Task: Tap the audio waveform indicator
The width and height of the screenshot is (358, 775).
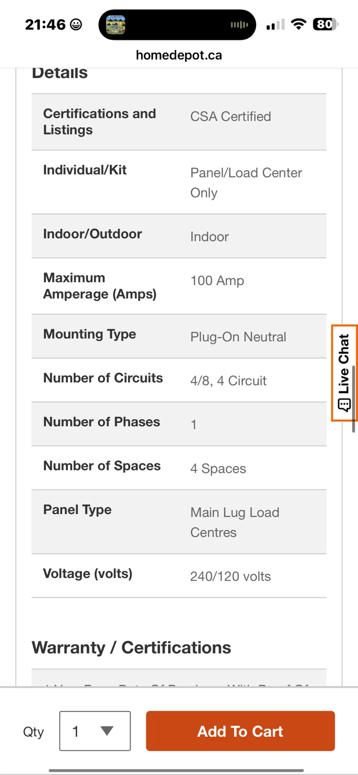Action: 239,25
